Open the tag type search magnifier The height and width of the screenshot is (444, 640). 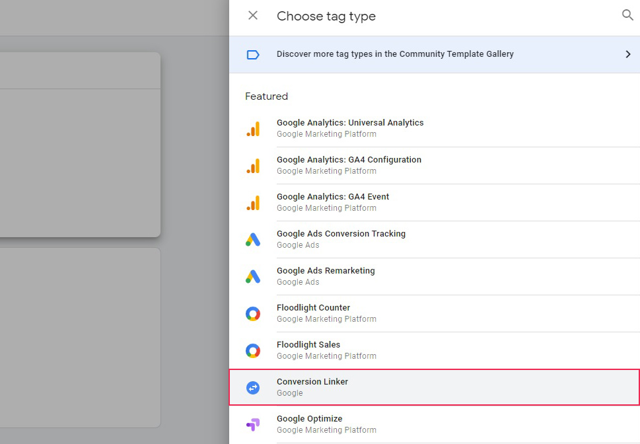tap(627, 15)
